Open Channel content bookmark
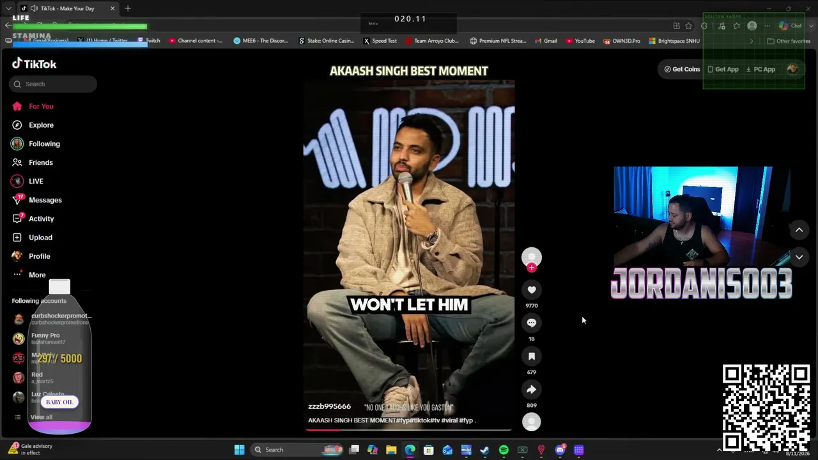This screenshot has height=460, width=818. [x=196, y=41]
